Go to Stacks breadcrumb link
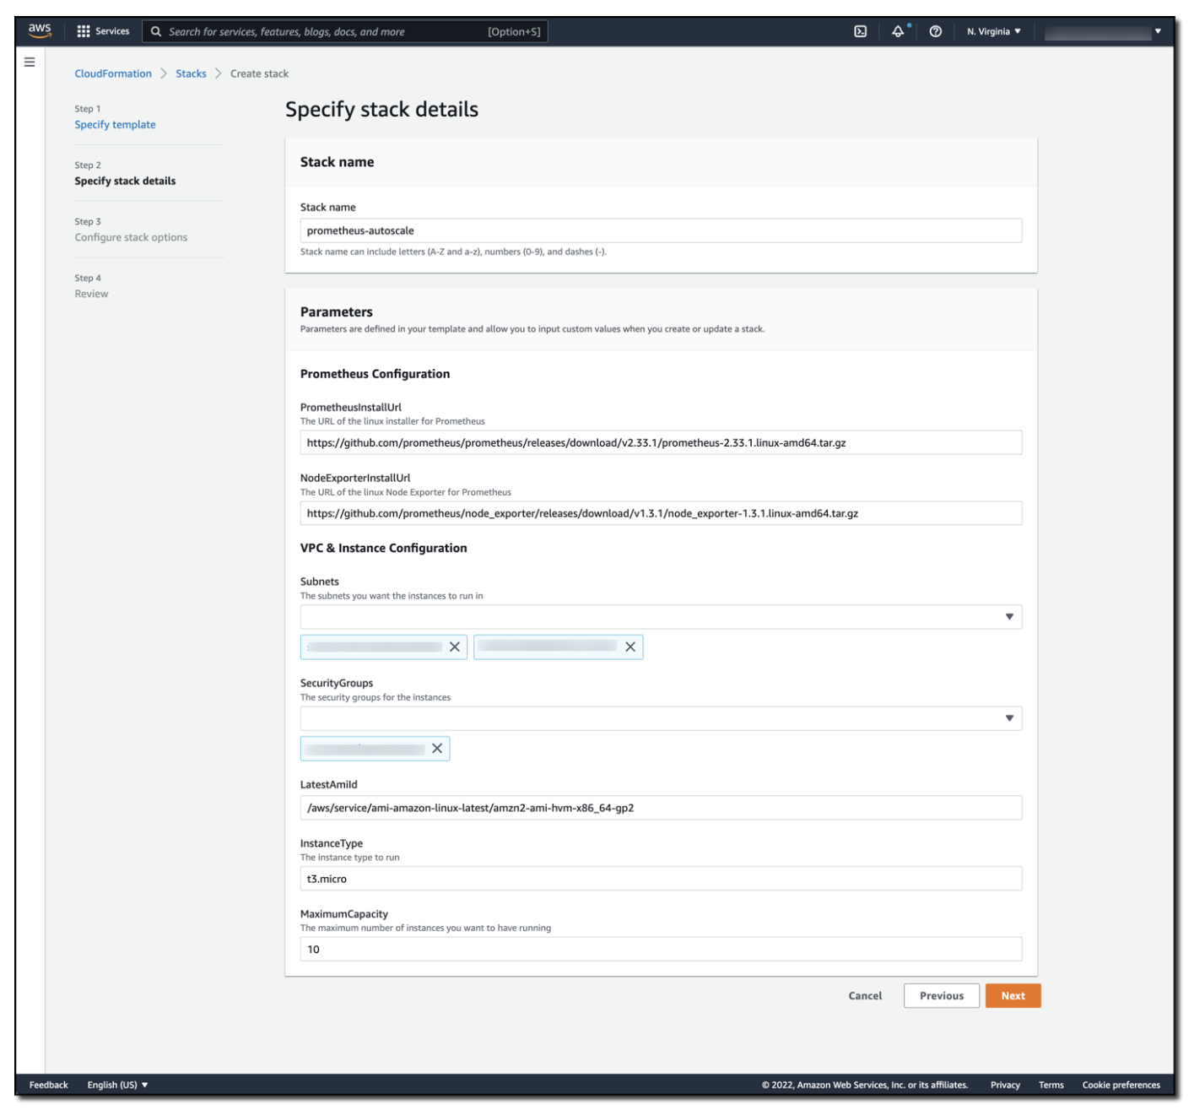 coord(191,73)
